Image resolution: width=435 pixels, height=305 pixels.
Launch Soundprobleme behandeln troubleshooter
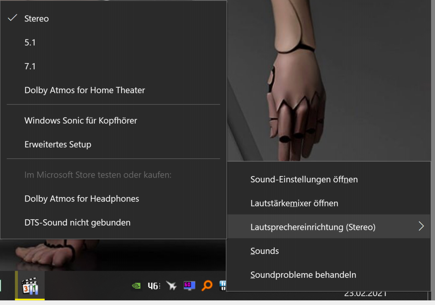[x=329, y=275]
